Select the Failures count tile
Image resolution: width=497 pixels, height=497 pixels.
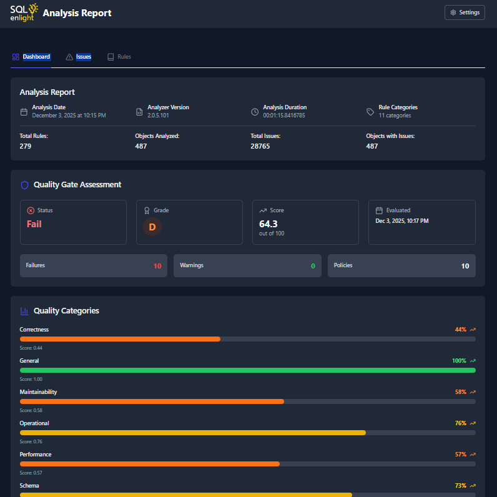point(94,265)
